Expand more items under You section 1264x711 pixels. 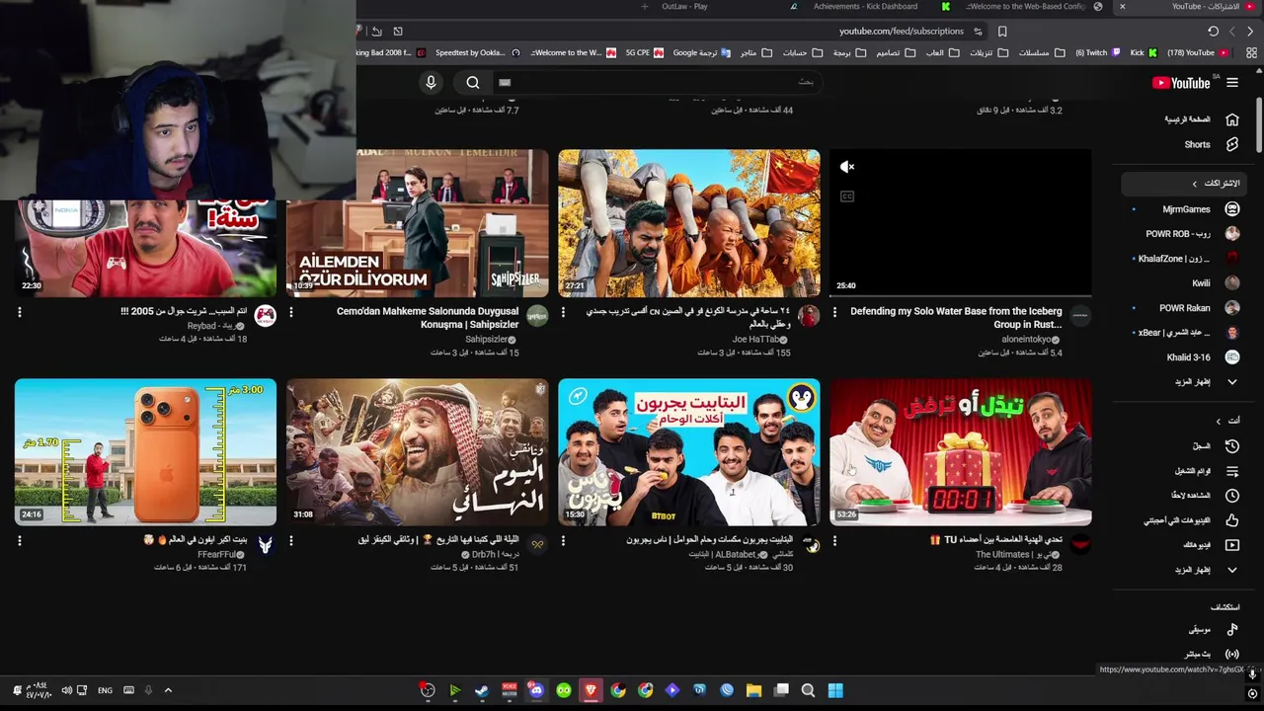(1200, 570)
